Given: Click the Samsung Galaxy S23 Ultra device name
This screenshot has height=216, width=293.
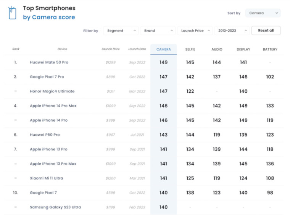Looking at the screenshot, I should (55, 207).
